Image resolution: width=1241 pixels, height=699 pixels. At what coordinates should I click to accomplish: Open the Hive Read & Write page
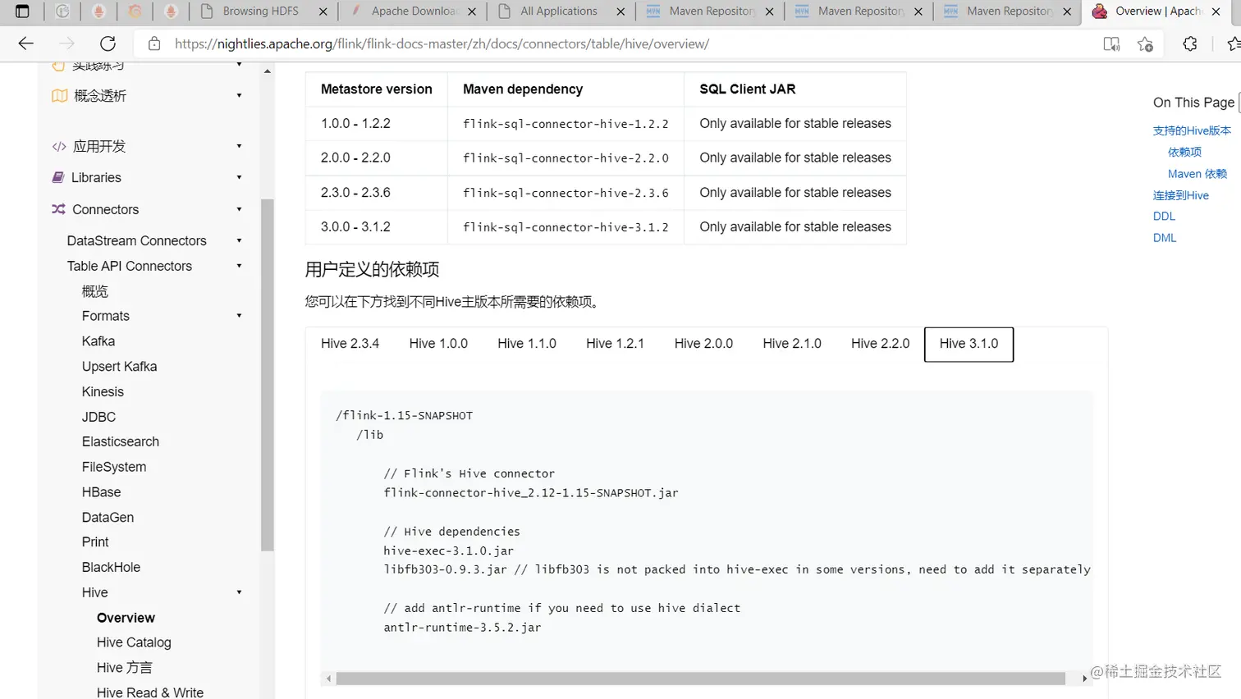point(150,692)
